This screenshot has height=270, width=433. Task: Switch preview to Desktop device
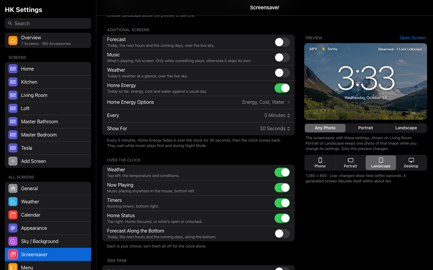[411, 163]
